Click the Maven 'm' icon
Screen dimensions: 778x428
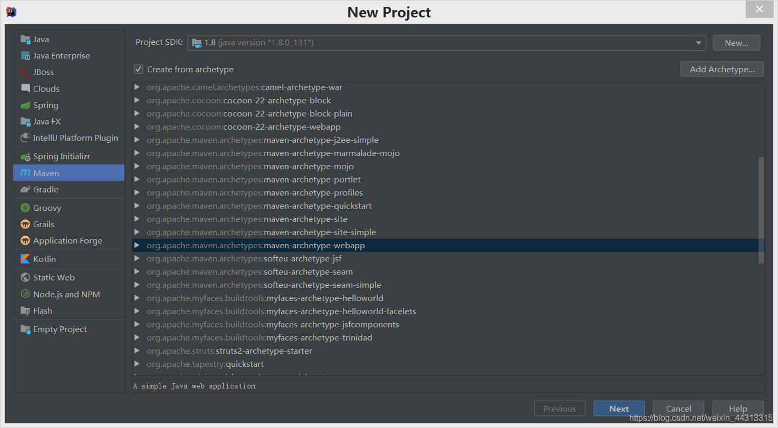pos(25,173)
